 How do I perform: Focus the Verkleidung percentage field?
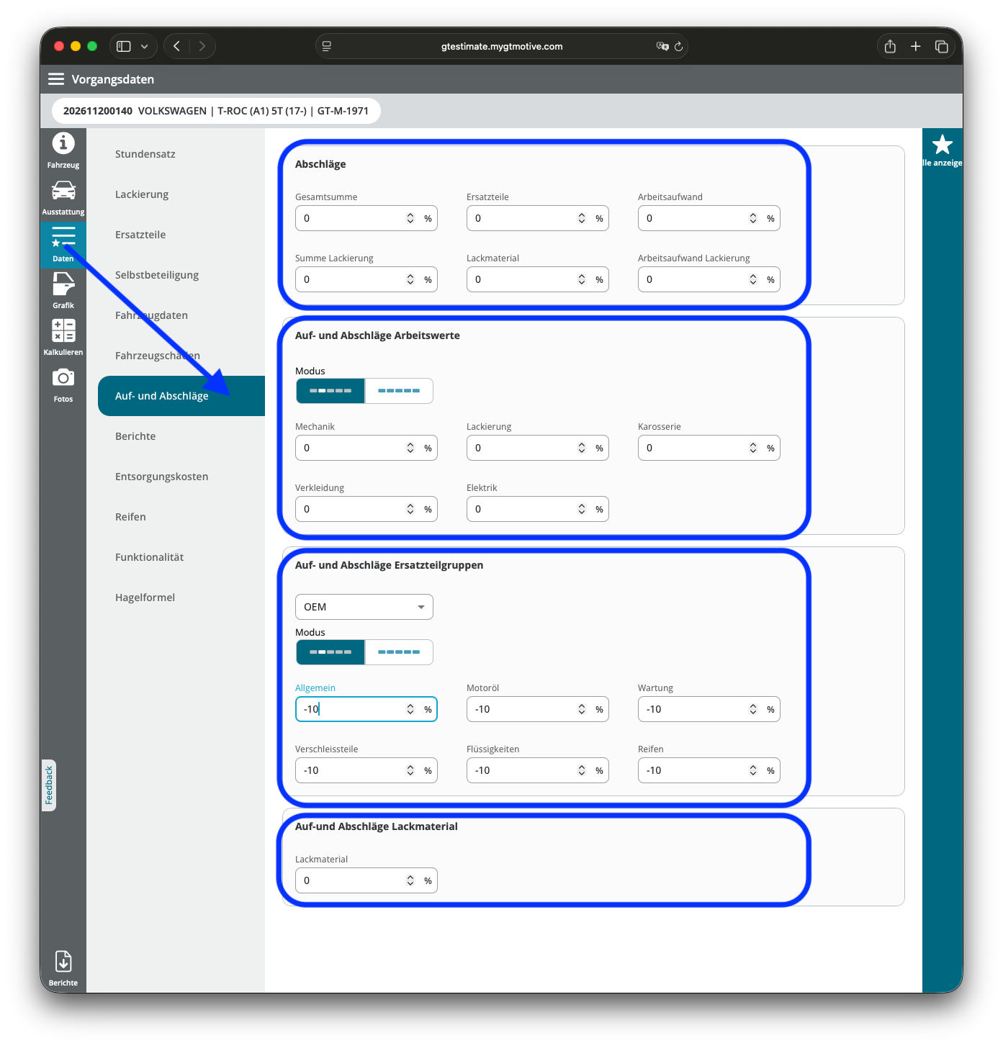tap(366, 509)
